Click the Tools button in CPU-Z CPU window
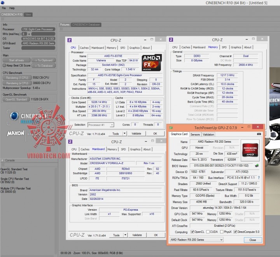280x257 pixels. tap(115, 133)
